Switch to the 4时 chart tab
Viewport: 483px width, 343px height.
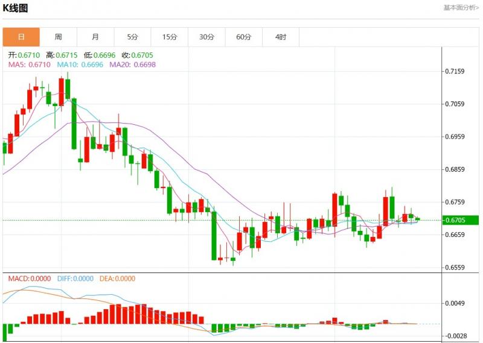tap(281, 37)
